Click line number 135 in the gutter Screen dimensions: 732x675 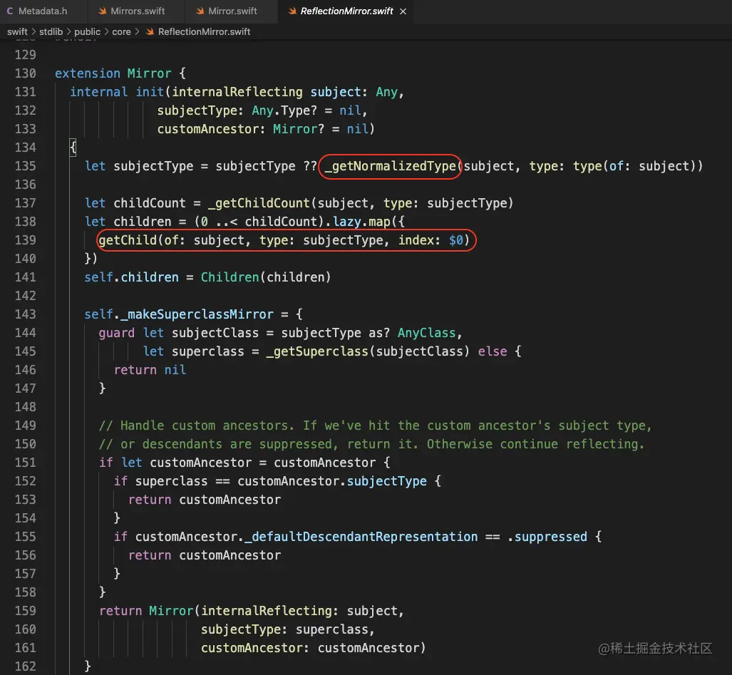[x=25, y=166]
